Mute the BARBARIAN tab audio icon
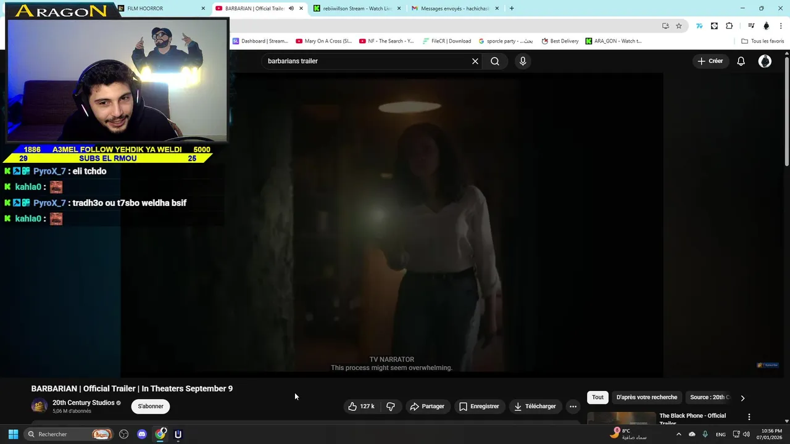The image size is (790, 444). point(291,9)
